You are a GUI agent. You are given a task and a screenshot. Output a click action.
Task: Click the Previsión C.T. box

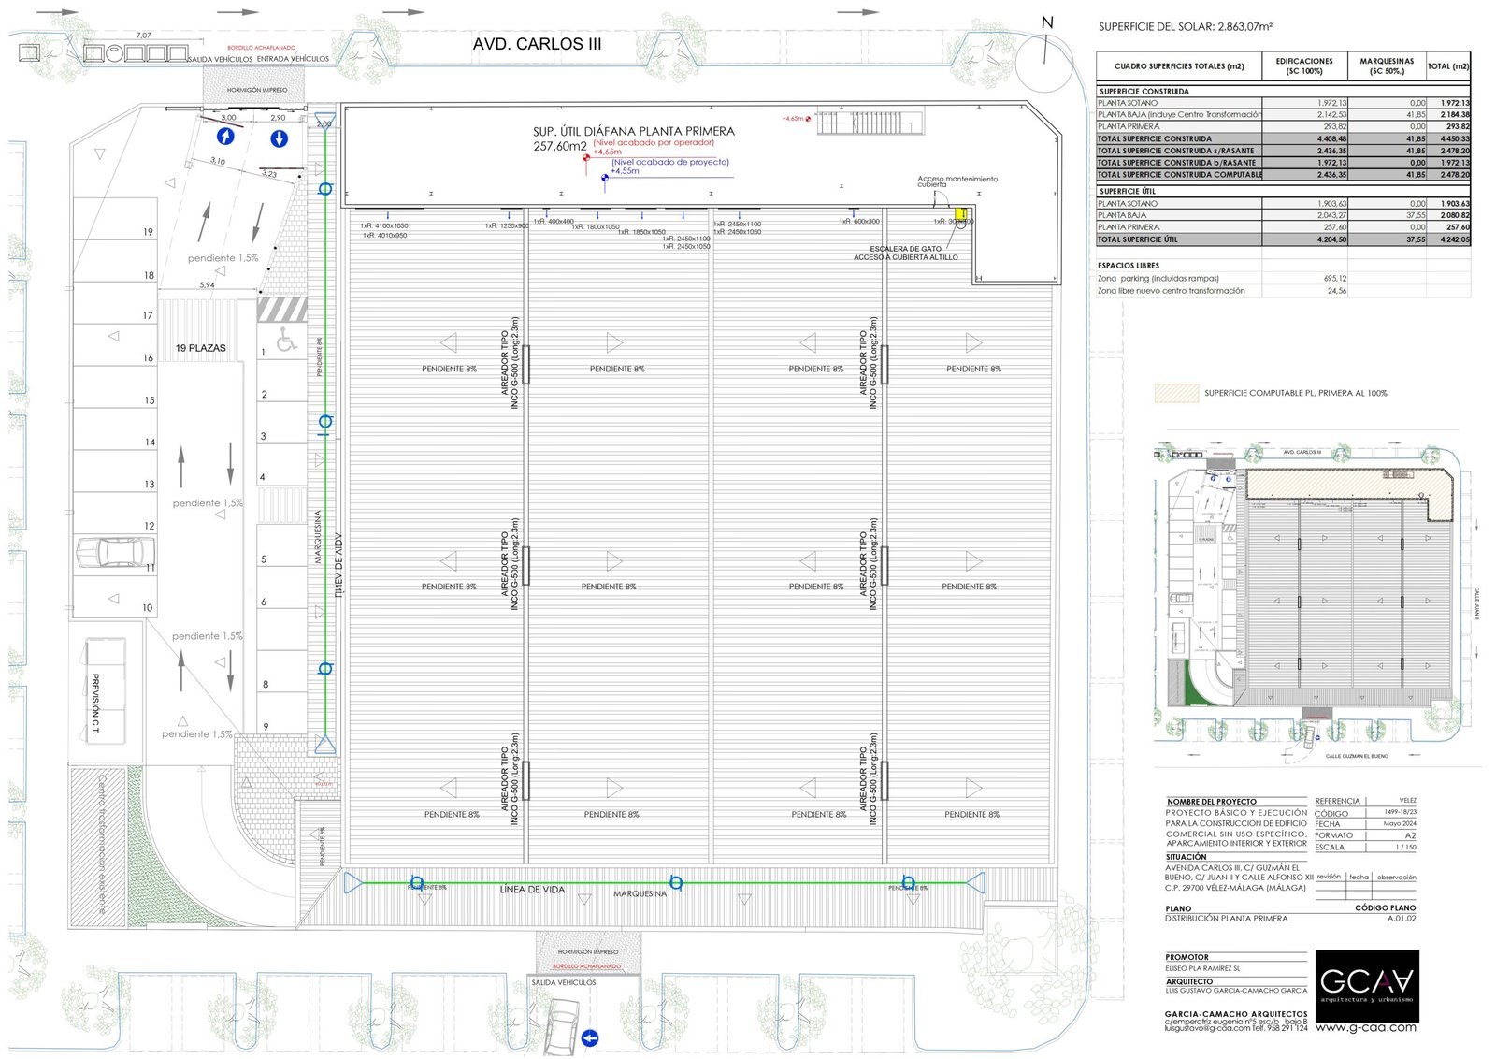[x=105, y=691]
